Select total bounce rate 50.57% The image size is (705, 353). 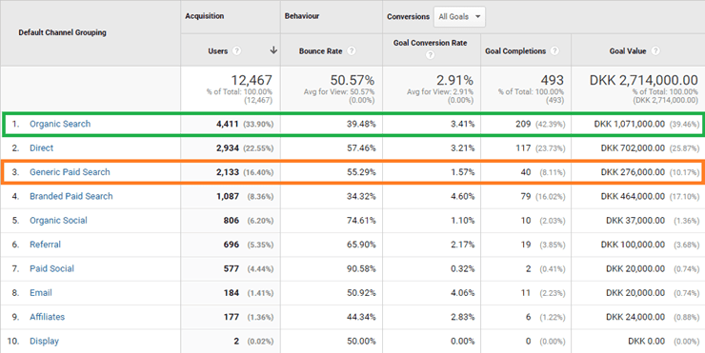point(352,80)
